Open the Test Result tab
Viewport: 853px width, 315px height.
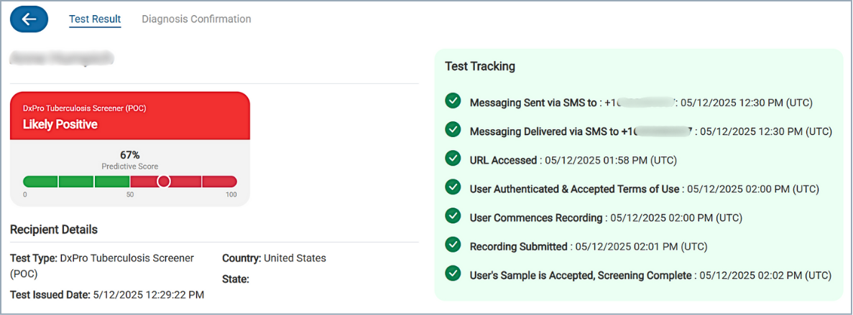[95, 19]
